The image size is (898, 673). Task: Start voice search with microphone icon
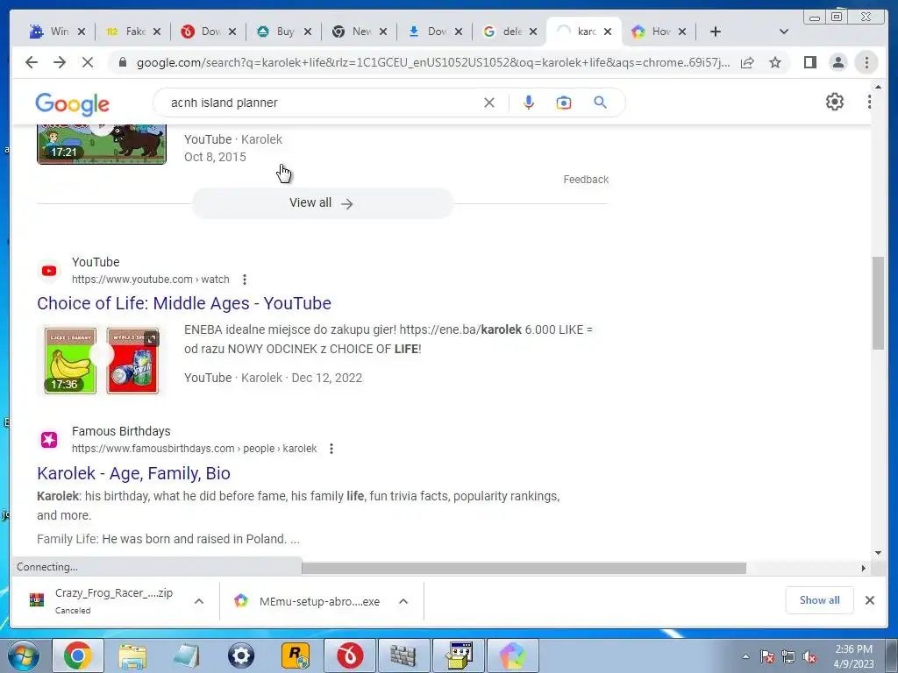click(x=529, y=103)
